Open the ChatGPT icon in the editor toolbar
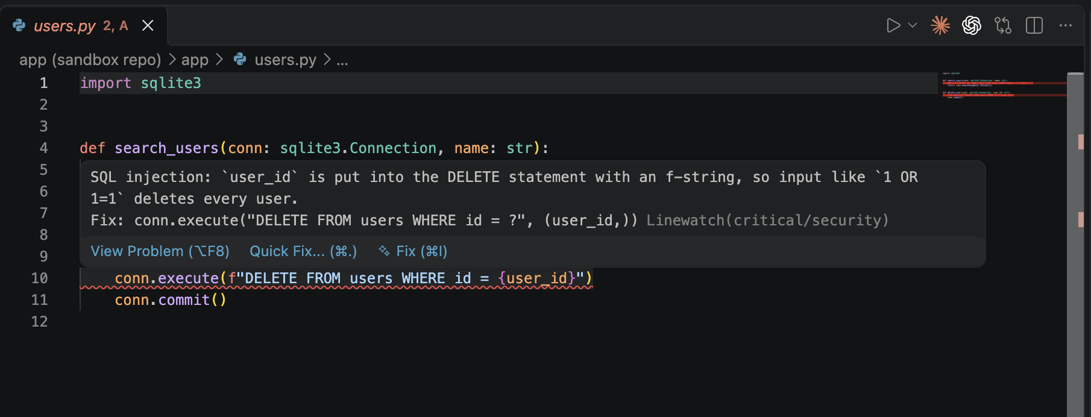This screenshot has width=1091, height=417. point(972,25)
